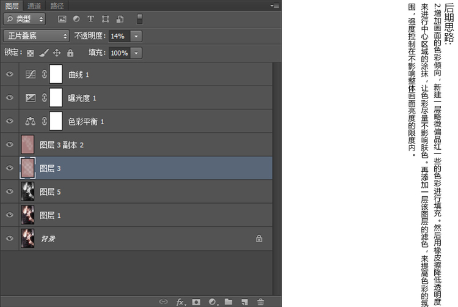Click the lock icon on 背景 layer
Image resolution: width=458 pixels, height=307 pixels.
[259, 239]
